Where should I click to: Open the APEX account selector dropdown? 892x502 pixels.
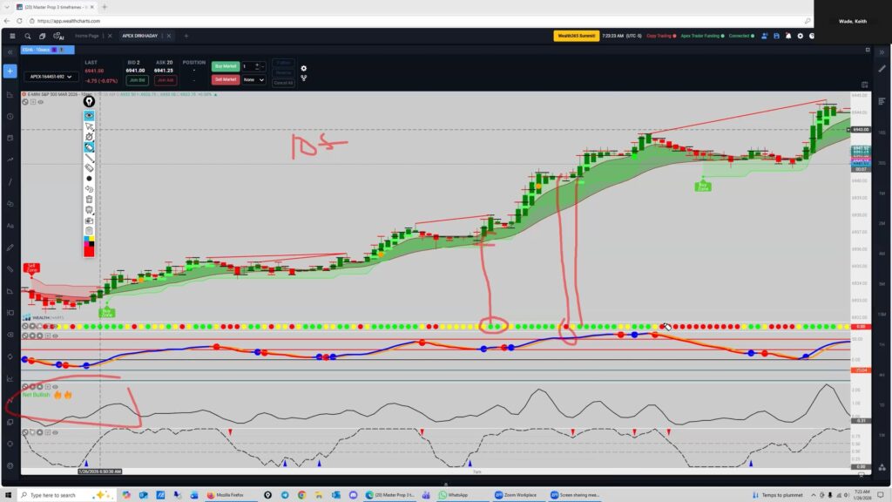pyautogui.click(x=50, y=77)
